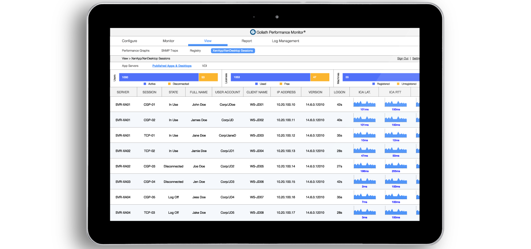Sort by STATE column header
The image size is (531, 249).
point(174,92)
